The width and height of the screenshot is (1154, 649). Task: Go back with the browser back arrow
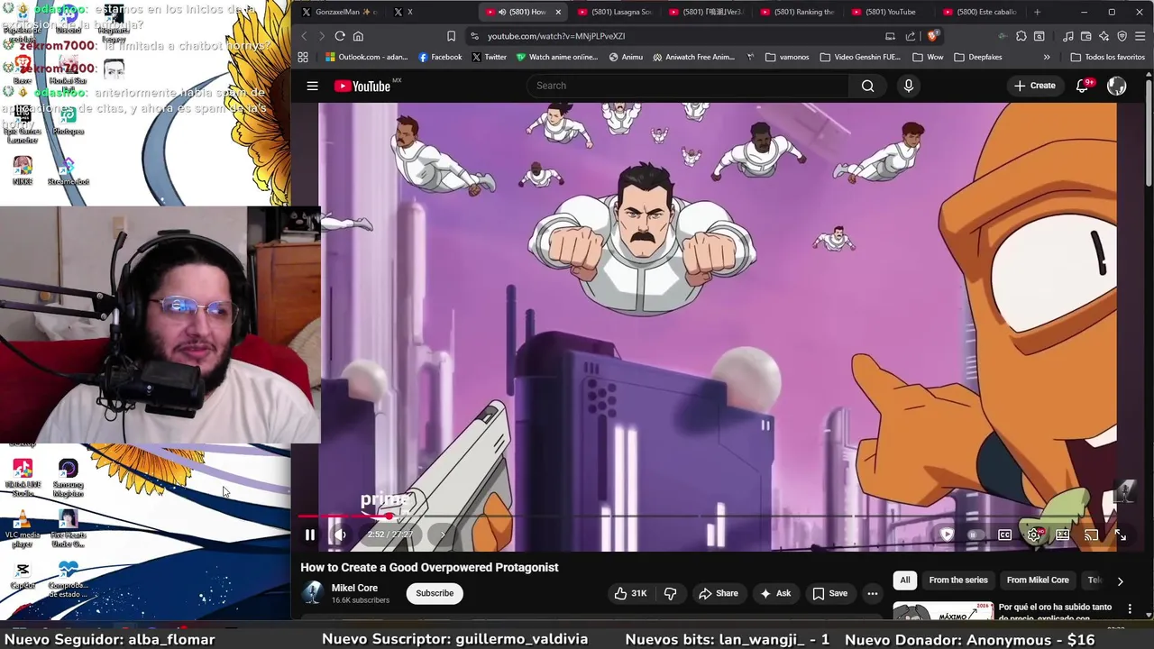click(304, 36)
